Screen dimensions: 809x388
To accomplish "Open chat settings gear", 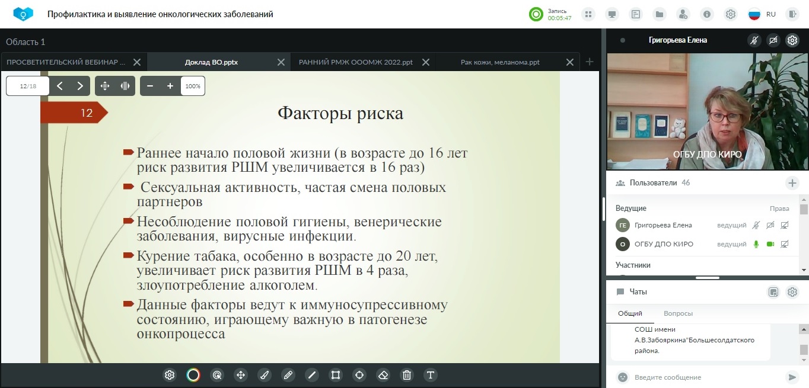I will point(792,292).
